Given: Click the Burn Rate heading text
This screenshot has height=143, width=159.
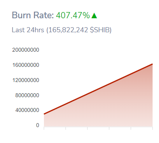Looking at the screenshot, I should click(33, 15).
